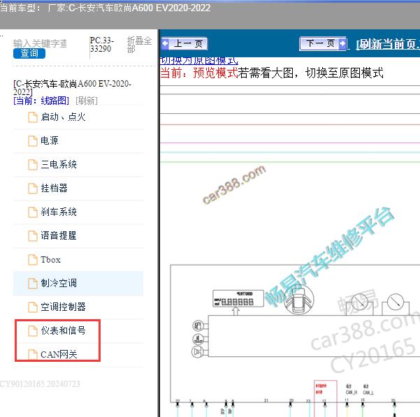Open the 挂档器 item

point(78,189)
